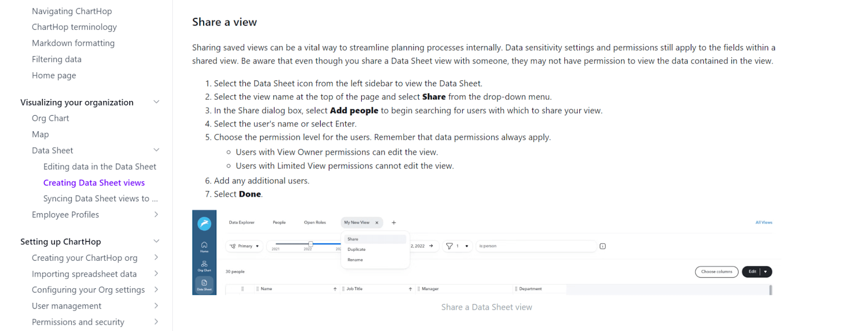Expand the Employee Profiles chevron

pos(156,215)
